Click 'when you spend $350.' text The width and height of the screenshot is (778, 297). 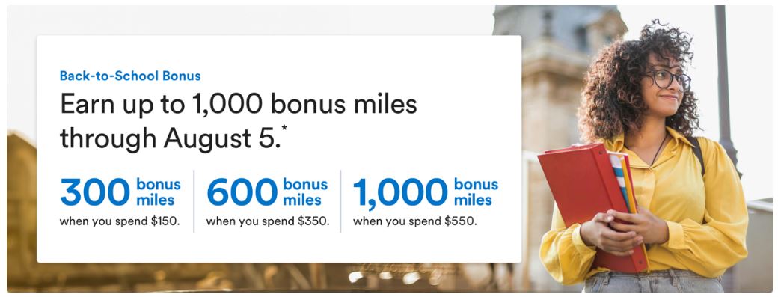268,221
